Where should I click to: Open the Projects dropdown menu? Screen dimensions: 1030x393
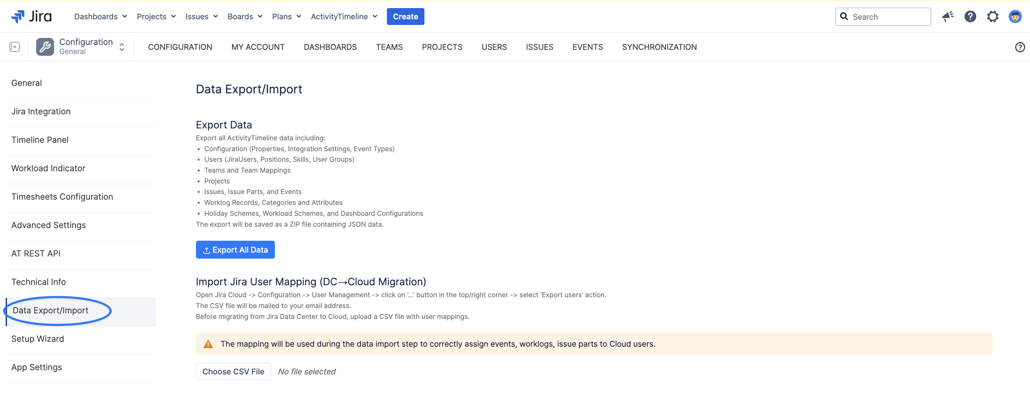(156, 16)
